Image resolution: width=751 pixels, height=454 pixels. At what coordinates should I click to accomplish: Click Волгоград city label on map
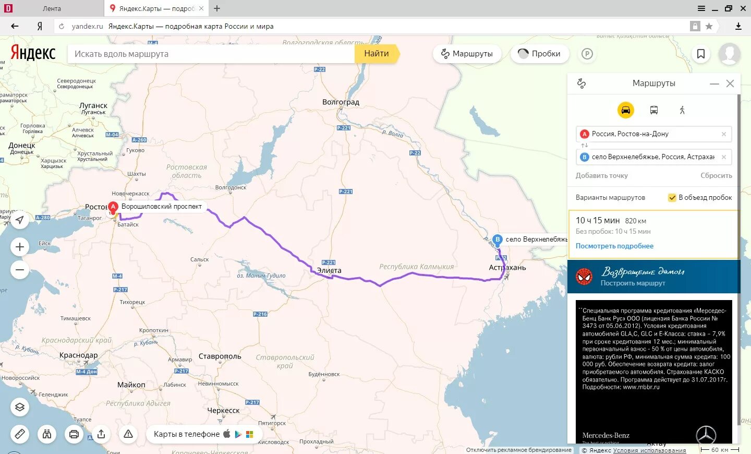[x=341, y=102]
